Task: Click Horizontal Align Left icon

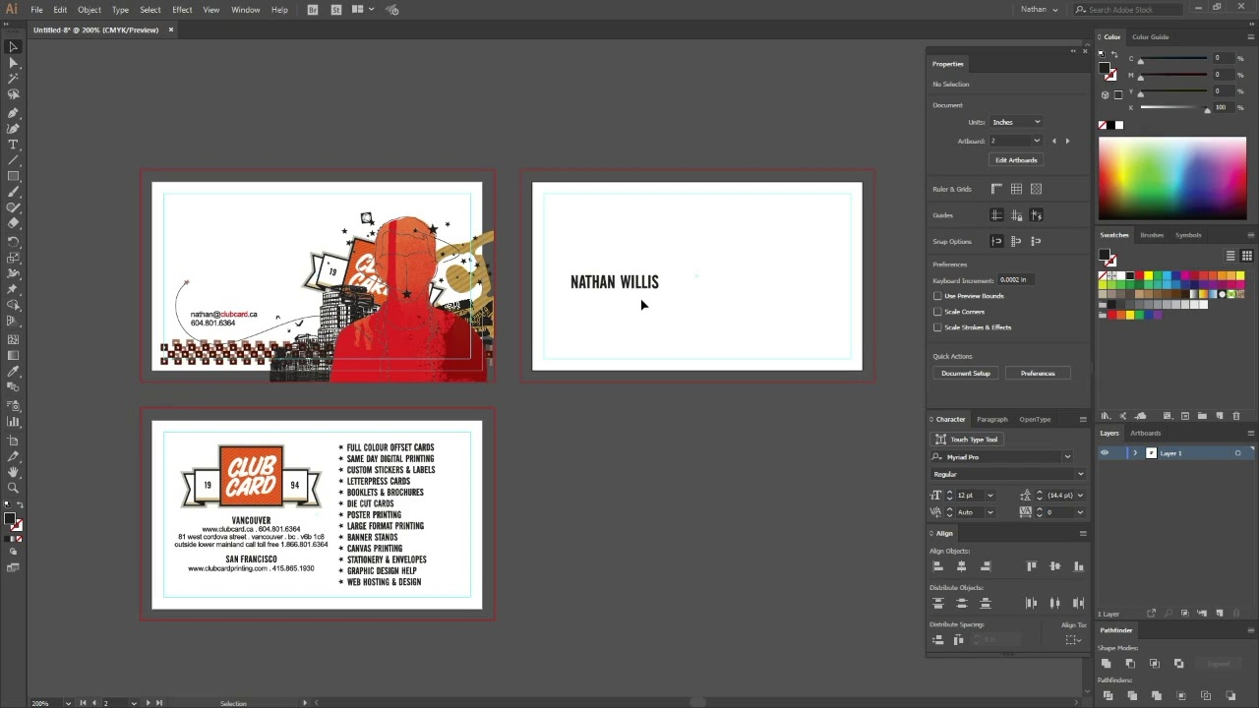Action: point(938,566)
